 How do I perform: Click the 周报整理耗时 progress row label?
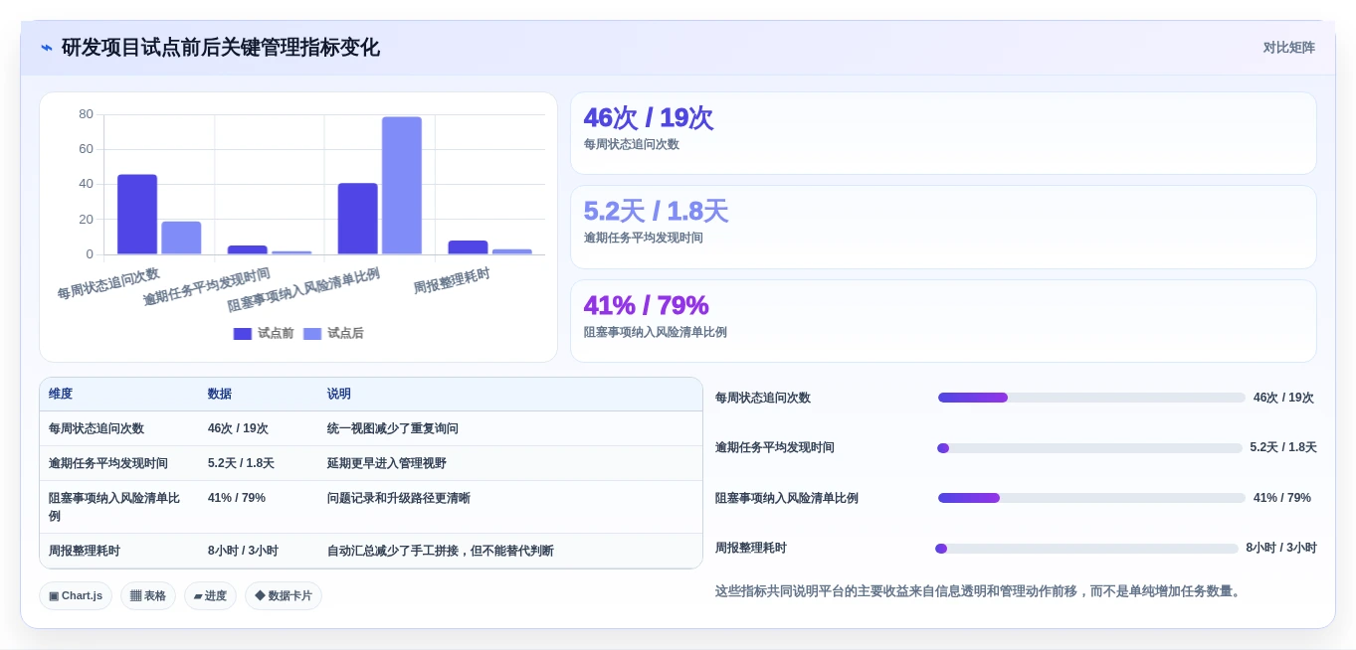coord(751,549)
